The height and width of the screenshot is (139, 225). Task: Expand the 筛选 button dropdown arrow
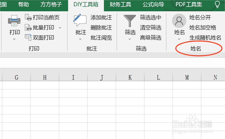(x=130, y=39)
